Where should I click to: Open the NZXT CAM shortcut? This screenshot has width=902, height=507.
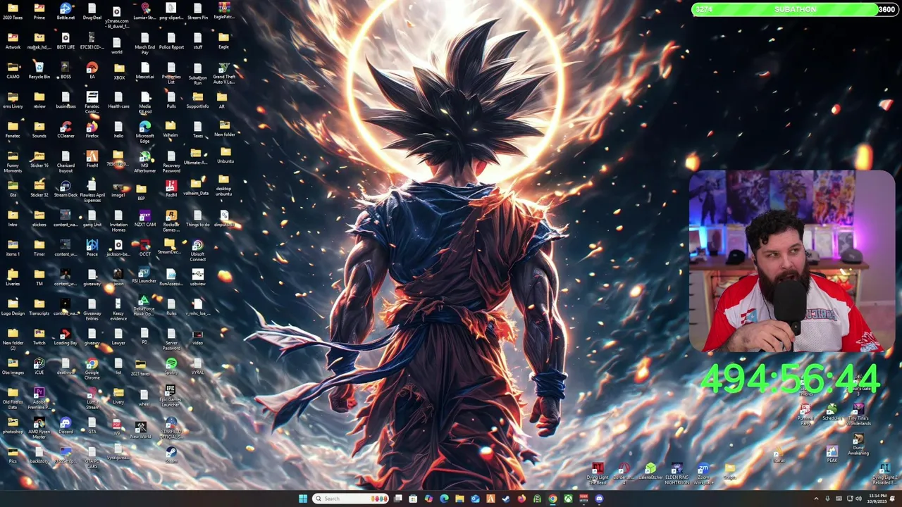(x=144, y=218)
